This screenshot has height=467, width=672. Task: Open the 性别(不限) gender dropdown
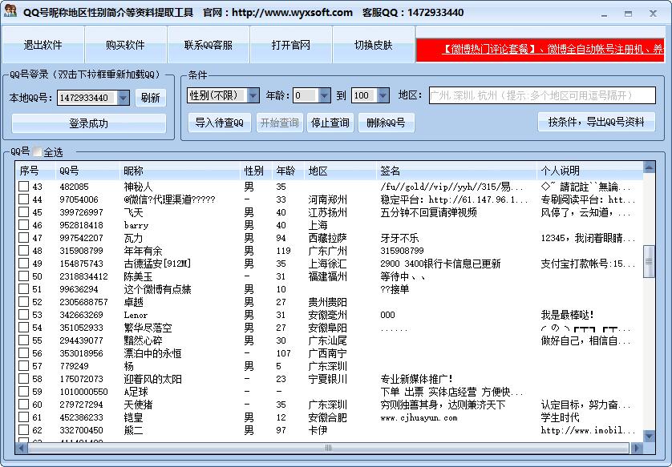click(253, 95)
